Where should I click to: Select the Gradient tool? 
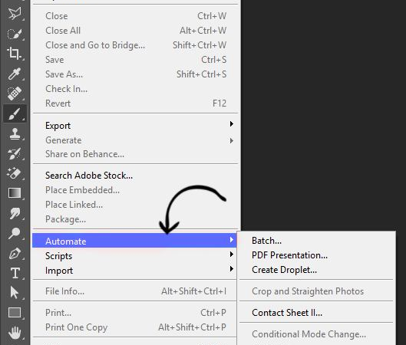[x=15, y=193]
